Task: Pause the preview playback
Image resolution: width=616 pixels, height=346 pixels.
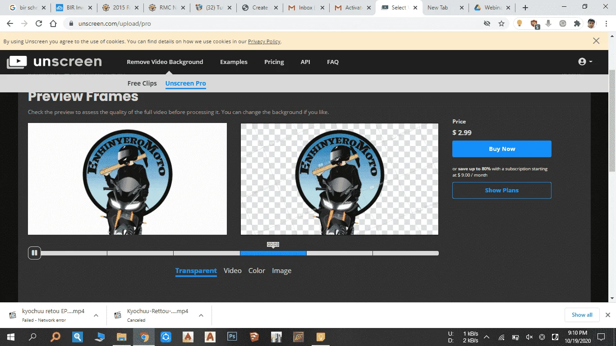Action: [x=34, y=253]
